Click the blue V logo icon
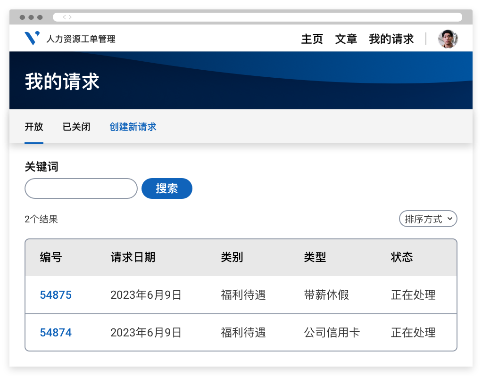Viewport: 482px width, 376px height. (32, 38)
